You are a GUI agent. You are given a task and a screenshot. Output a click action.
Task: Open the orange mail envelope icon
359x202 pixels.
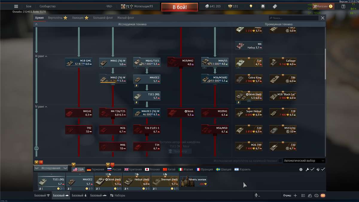(323, 195)
